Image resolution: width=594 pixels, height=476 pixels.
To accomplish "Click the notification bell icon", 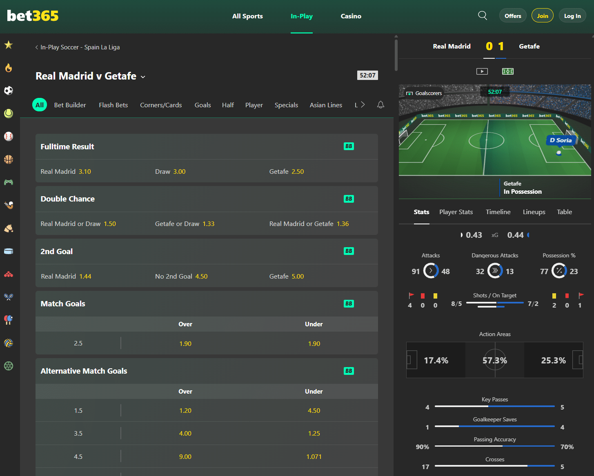I will coord(380,105).
